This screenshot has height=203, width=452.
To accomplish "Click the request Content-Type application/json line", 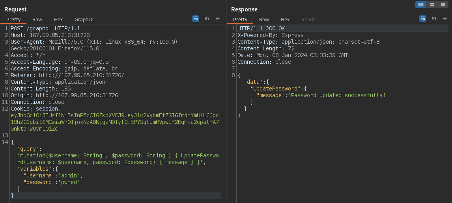I will click(58, 82).
